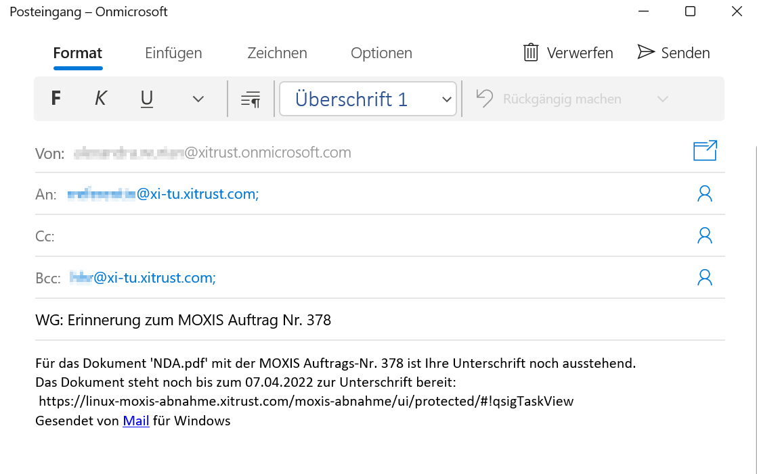The image size is (757, 474).
Task: Click the contact picker icon beside Cc field
Action: [x=705, y=235]
